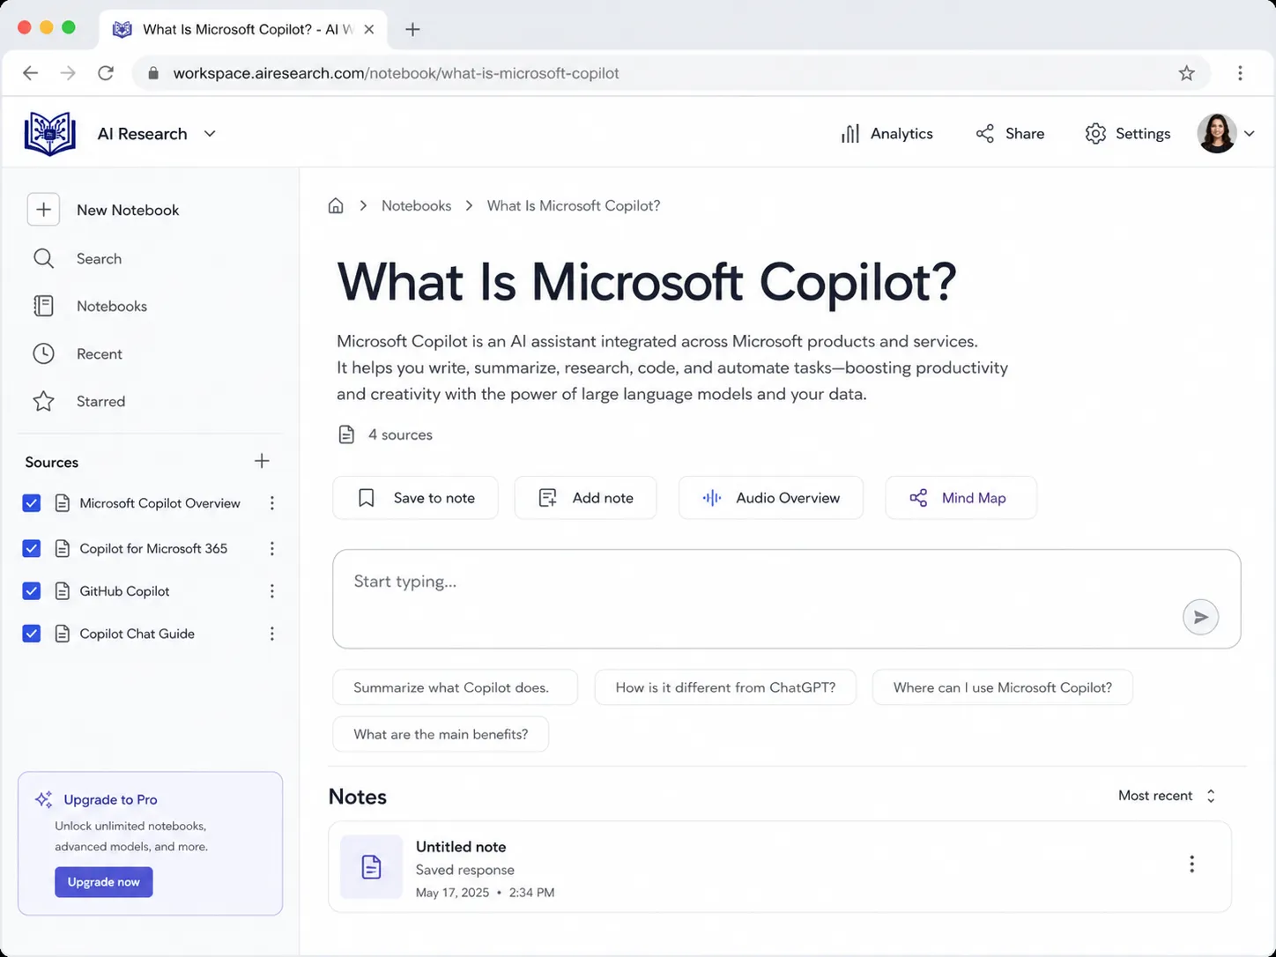Screen dimensions: 1276x957
Task: Open the three-dot menu for Copilot Chat Guide
Action: (x=272, y=634)
